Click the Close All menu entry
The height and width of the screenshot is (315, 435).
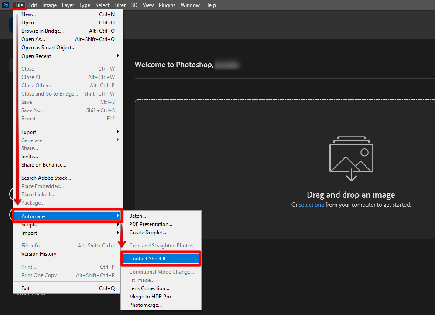pos(68,77)
